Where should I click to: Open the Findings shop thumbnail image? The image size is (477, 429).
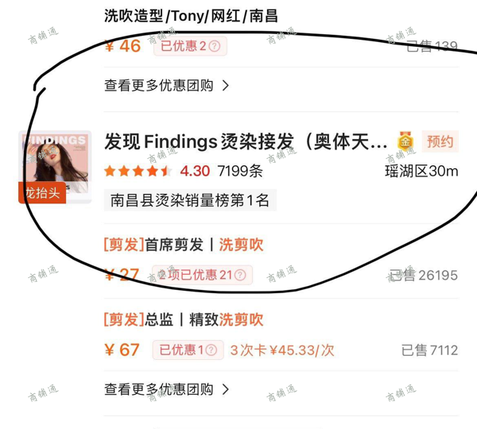click(55, 167)
